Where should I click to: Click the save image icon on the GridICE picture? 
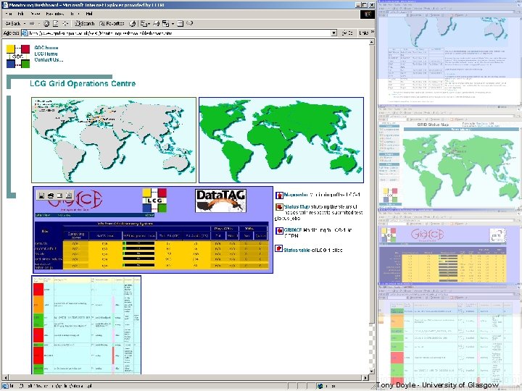click(41, 195)
